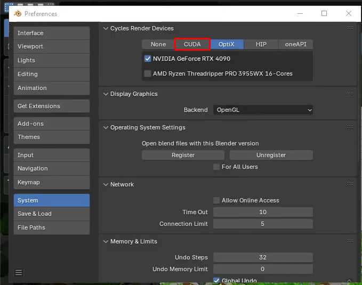Click the Time Out value field
The image size is (362, 285).
click(x=263, y=212)
